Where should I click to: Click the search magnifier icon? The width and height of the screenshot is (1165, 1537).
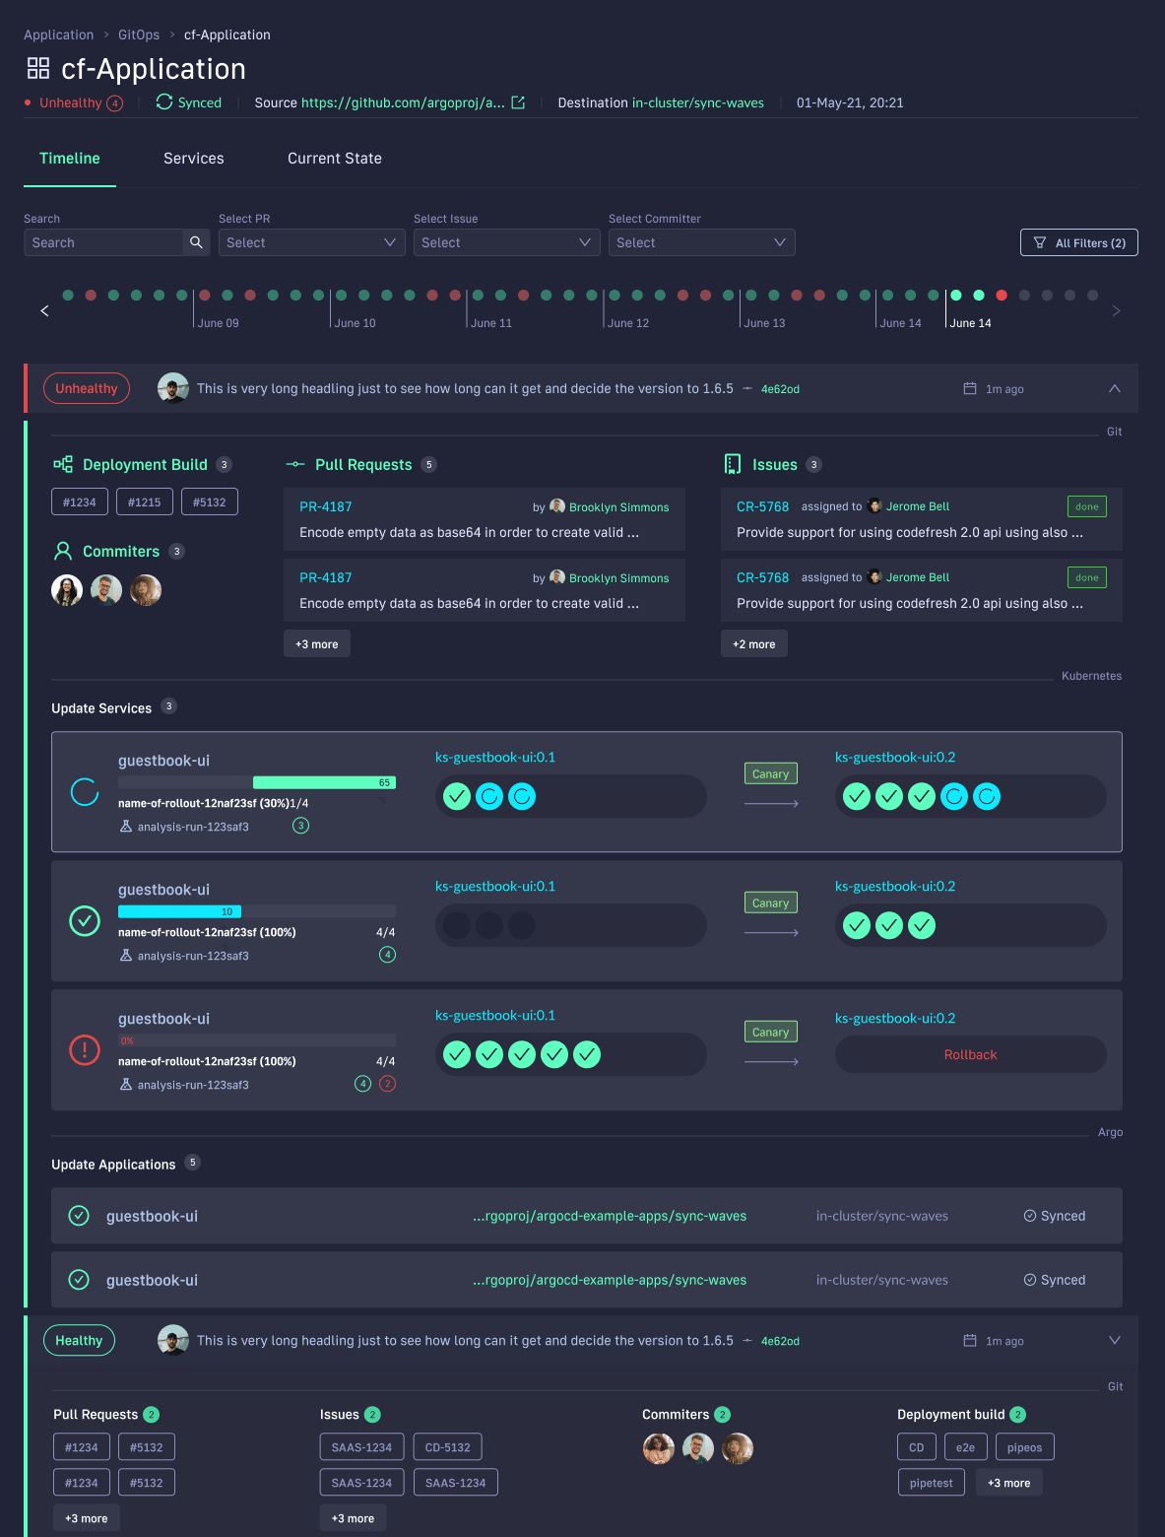point(196,241)
